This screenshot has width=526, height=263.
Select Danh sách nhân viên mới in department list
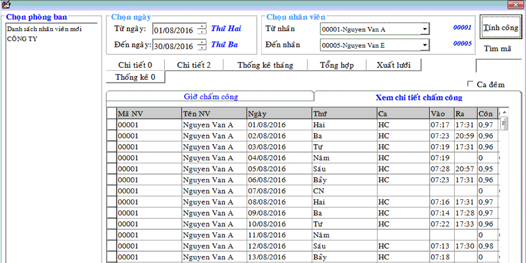(x=44, y=29)
